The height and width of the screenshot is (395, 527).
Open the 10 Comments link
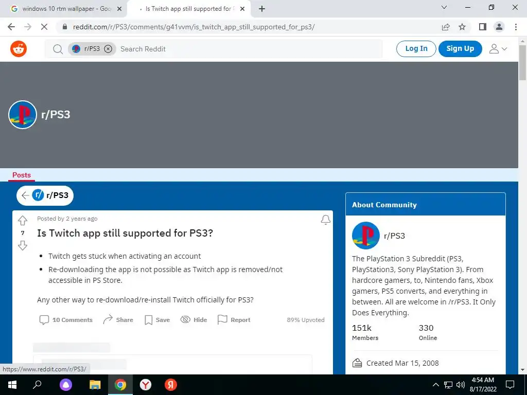point(66,320)
